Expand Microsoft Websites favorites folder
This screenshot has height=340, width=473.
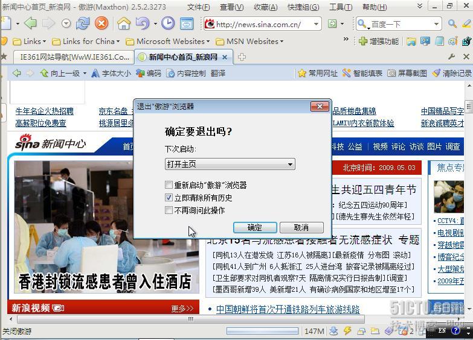(x=168, y=41)
